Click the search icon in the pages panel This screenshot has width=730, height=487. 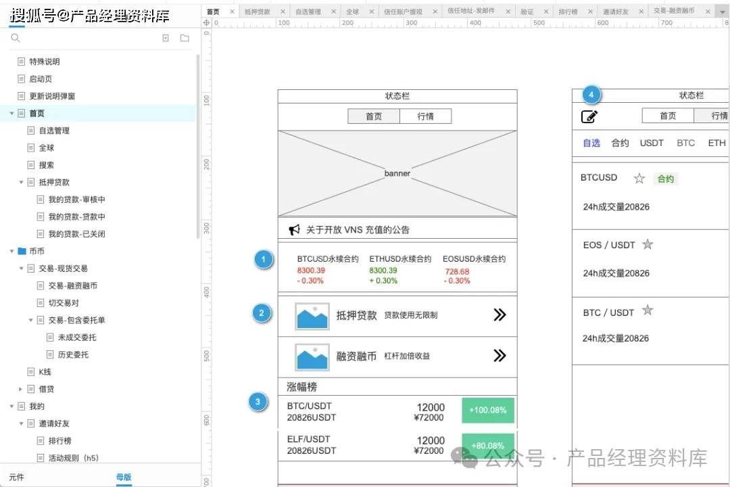click(15, 38)
